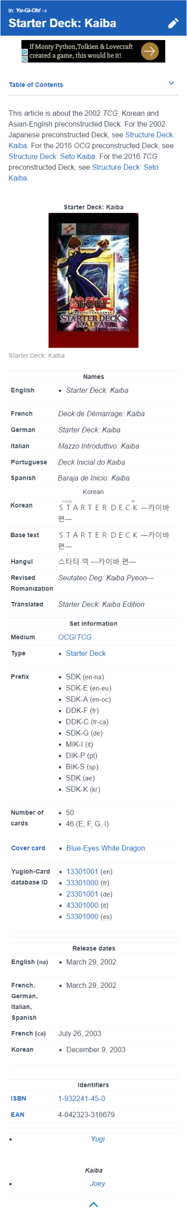Open the Yu-Gi-Oh! category breadcrumb
This screenshot has width=187, height=1215.
tap(28, 10)
